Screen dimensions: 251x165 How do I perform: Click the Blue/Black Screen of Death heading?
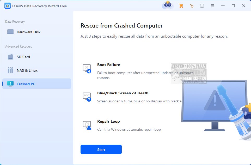(x=123, y=93)
